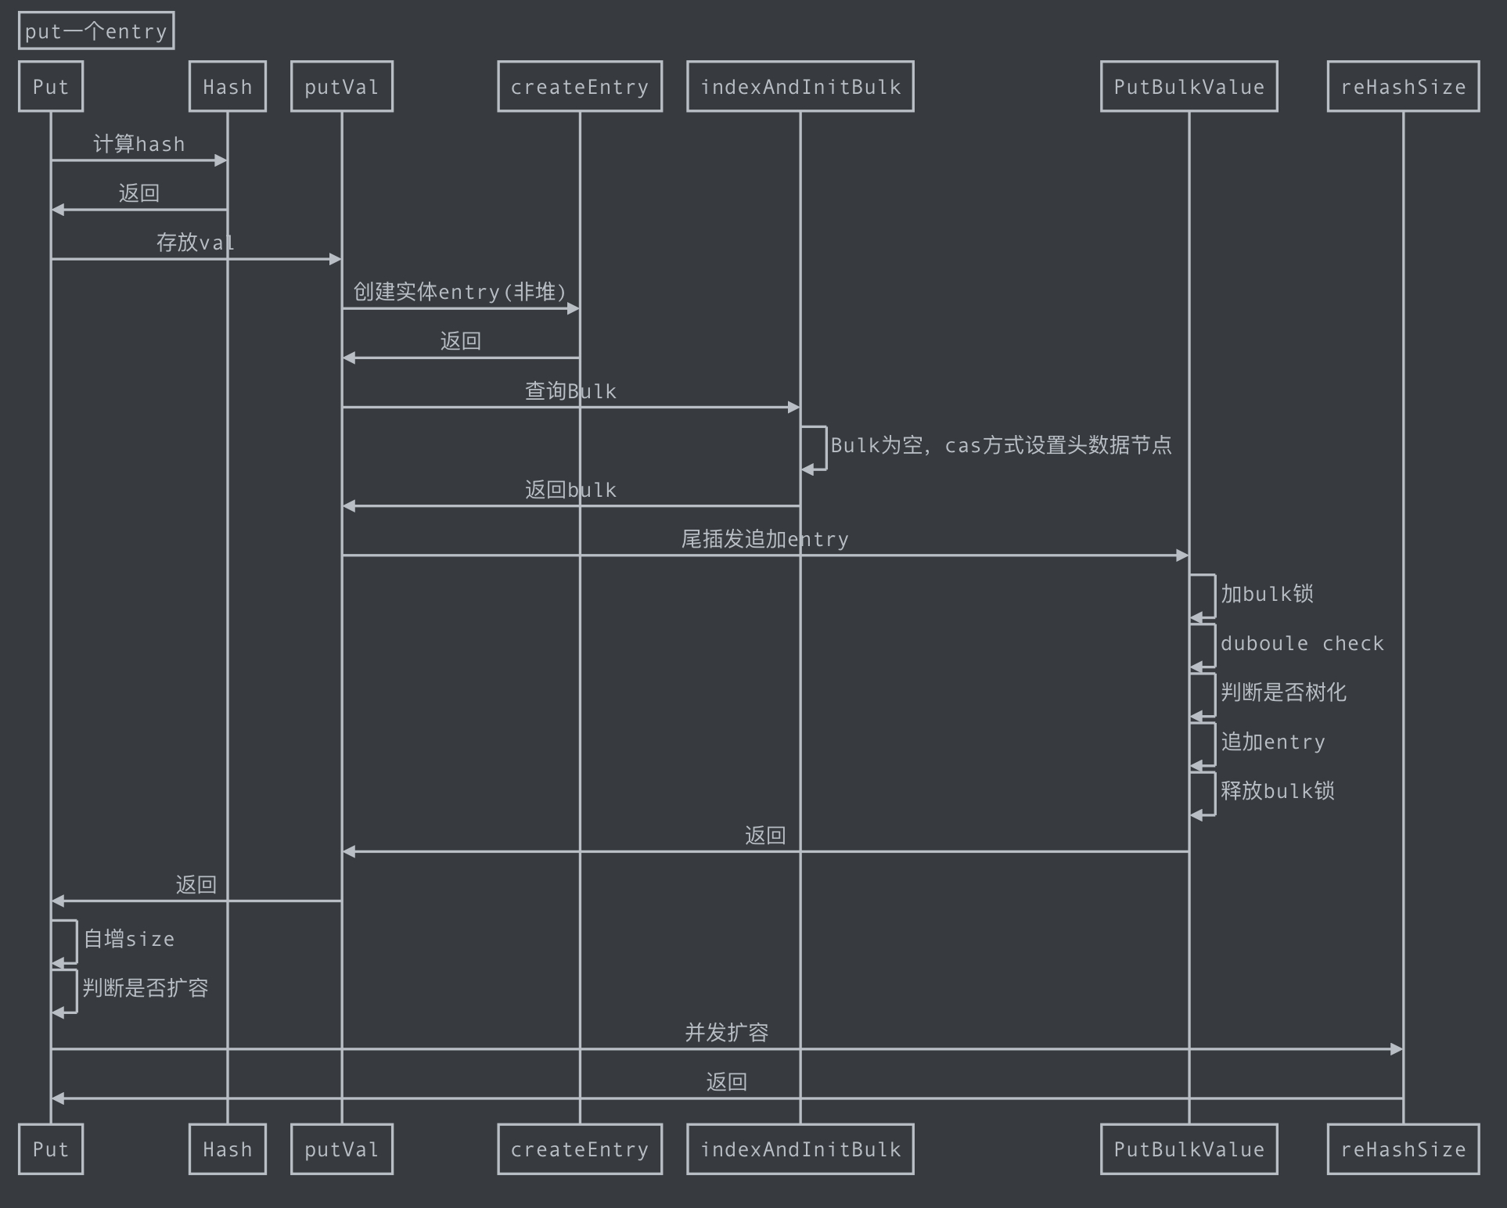Select the bottom indexAndInitBulk box

[800, 1149]
